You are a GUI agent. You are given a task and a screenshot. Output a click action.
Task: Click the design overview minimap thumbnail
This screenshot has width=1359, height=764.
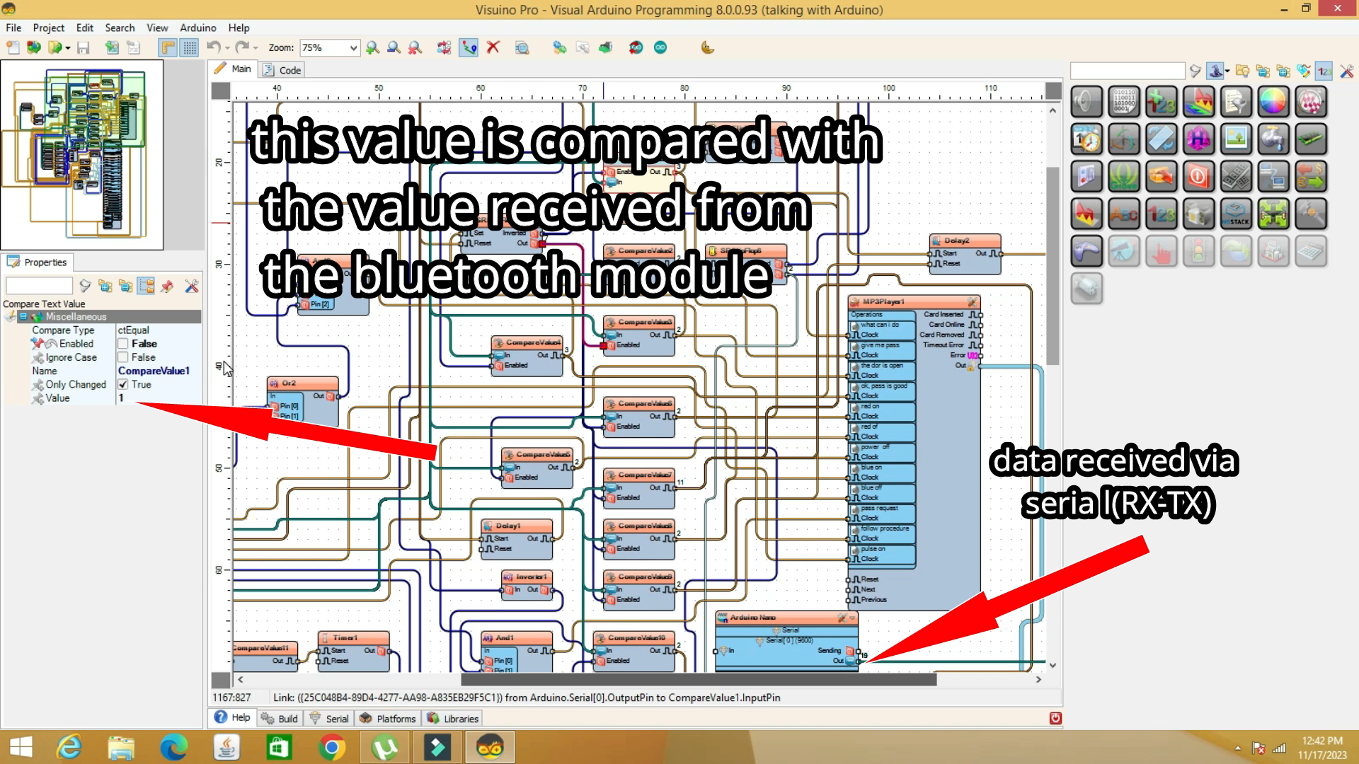(x=82, y=155)
